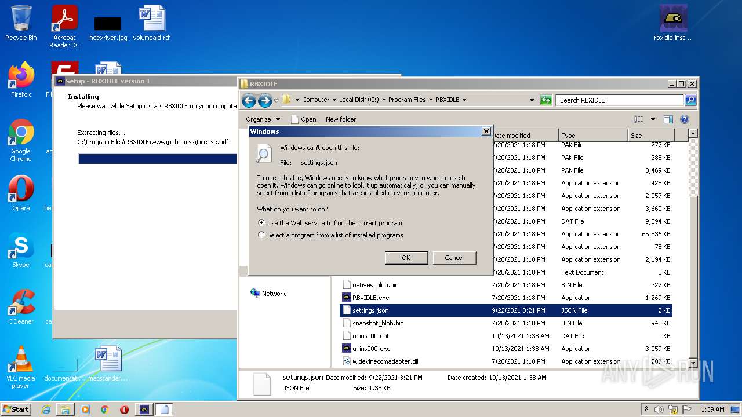Click Open in Explorer toolbar

click(x=303, y=119)
